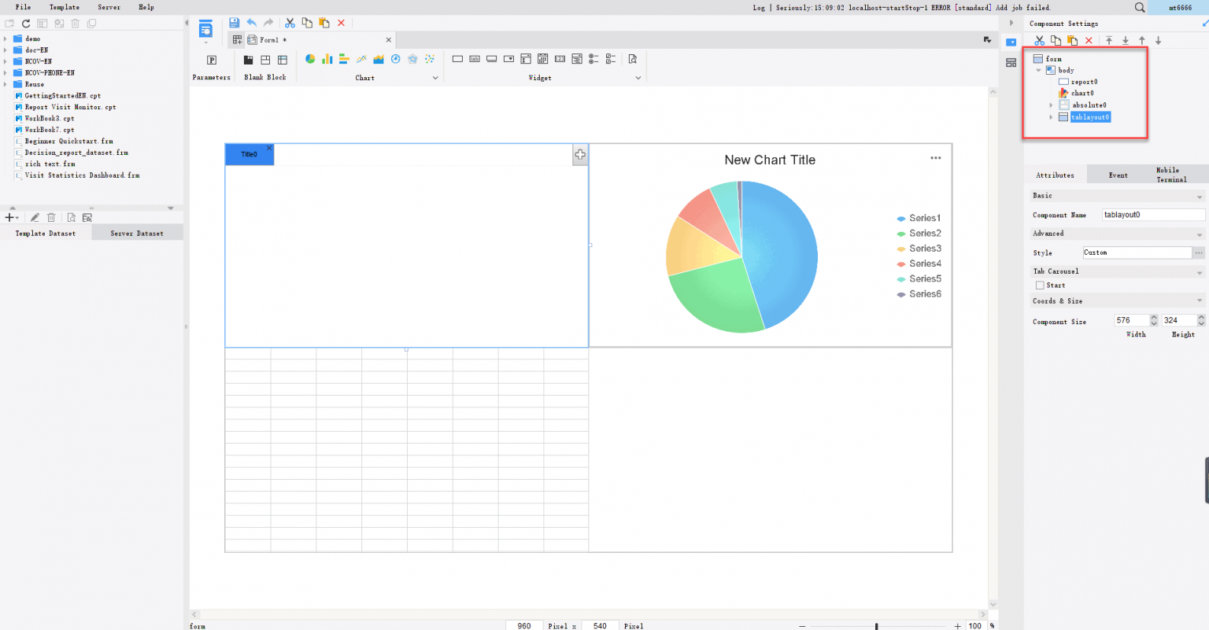Select the column chart icon

click(x=327, y=58)
